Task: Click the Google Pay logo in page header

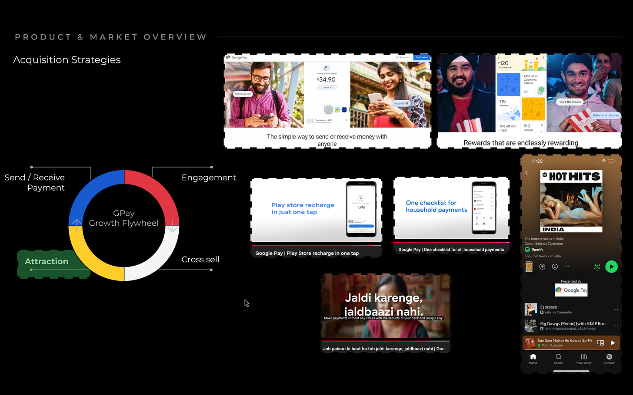Action: tap(237, 57)
